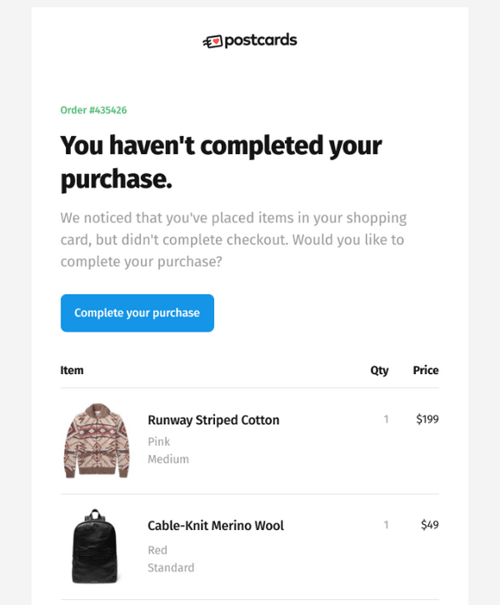This screenshot has width=500, height=605.
Task: Click the Postcards envelope heart logo icon
Action: [212, 42]
